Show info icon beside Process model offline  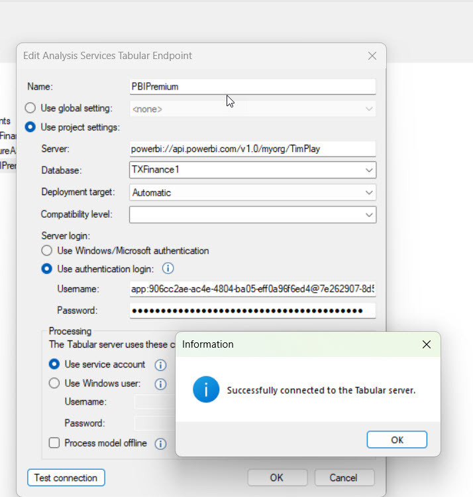pos(160,443)
